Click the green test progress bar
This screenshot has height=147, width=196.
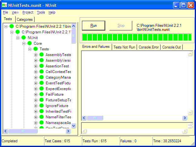137,37
